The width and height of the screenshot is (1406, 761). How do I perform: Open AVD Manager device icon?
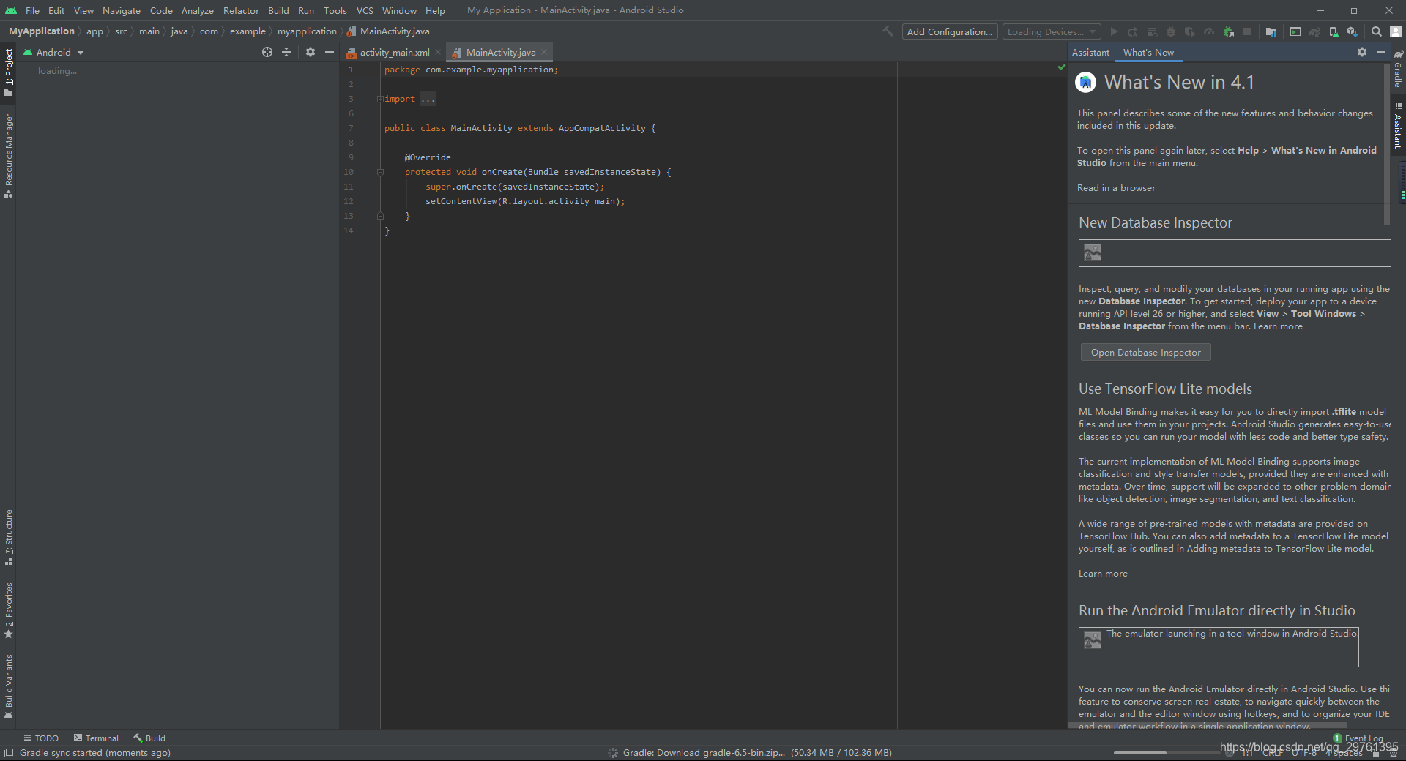[x=1334, y=31]
